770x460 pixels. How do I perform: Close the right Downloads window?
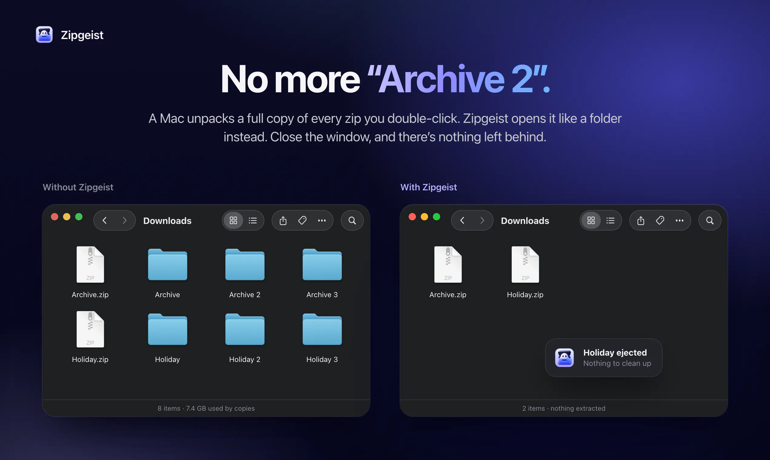[412, 217]
